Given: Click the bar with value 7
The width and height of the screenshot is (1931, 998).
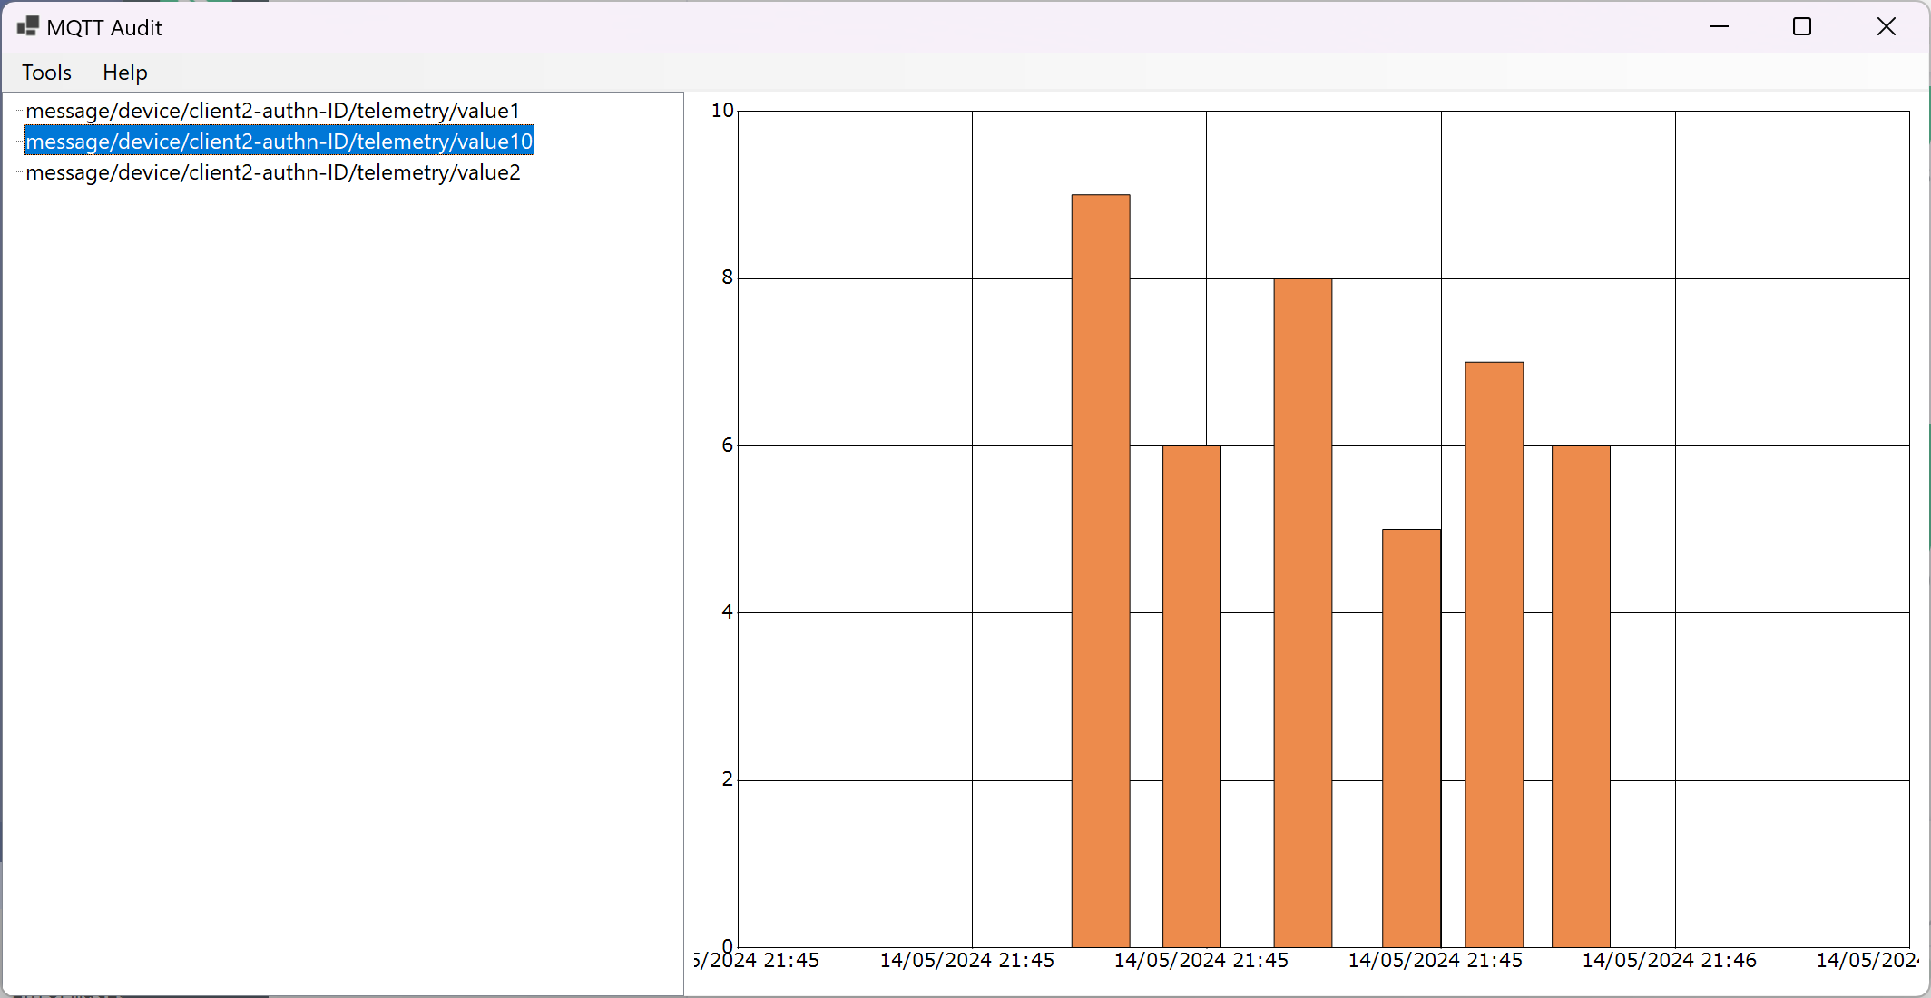Looking at the screenshot, I should coord(1494,654).
